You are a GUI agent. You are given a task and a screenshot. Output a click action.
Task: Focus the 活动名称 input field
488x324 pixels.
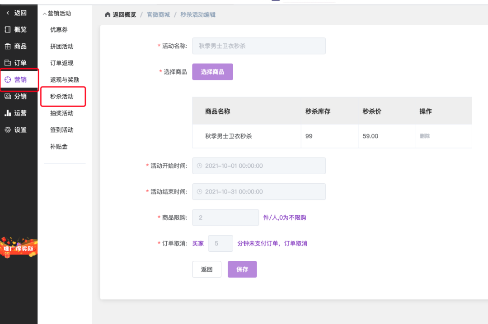(x=259, y=46)
